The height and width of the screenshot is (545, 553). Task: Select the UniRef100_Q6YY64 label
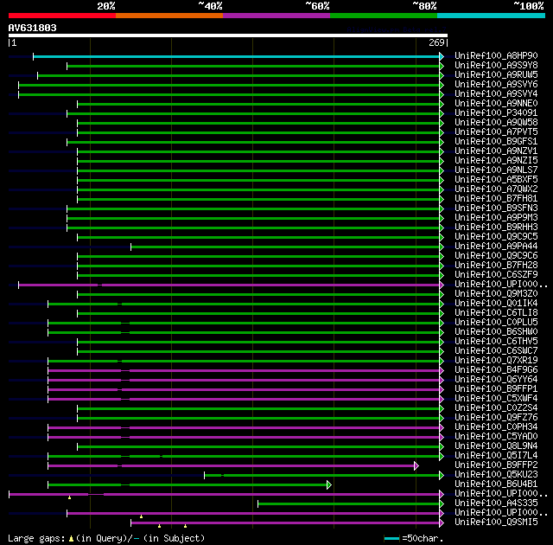tap(496, 380)
